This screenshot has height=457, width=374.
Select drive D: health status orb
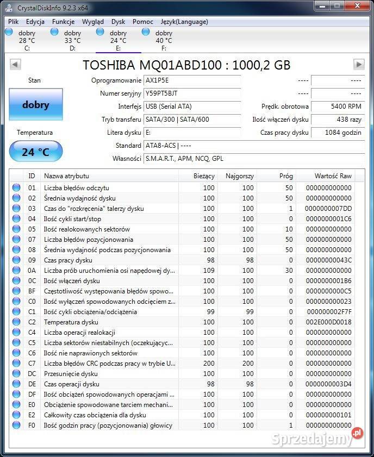pos(54,32)
